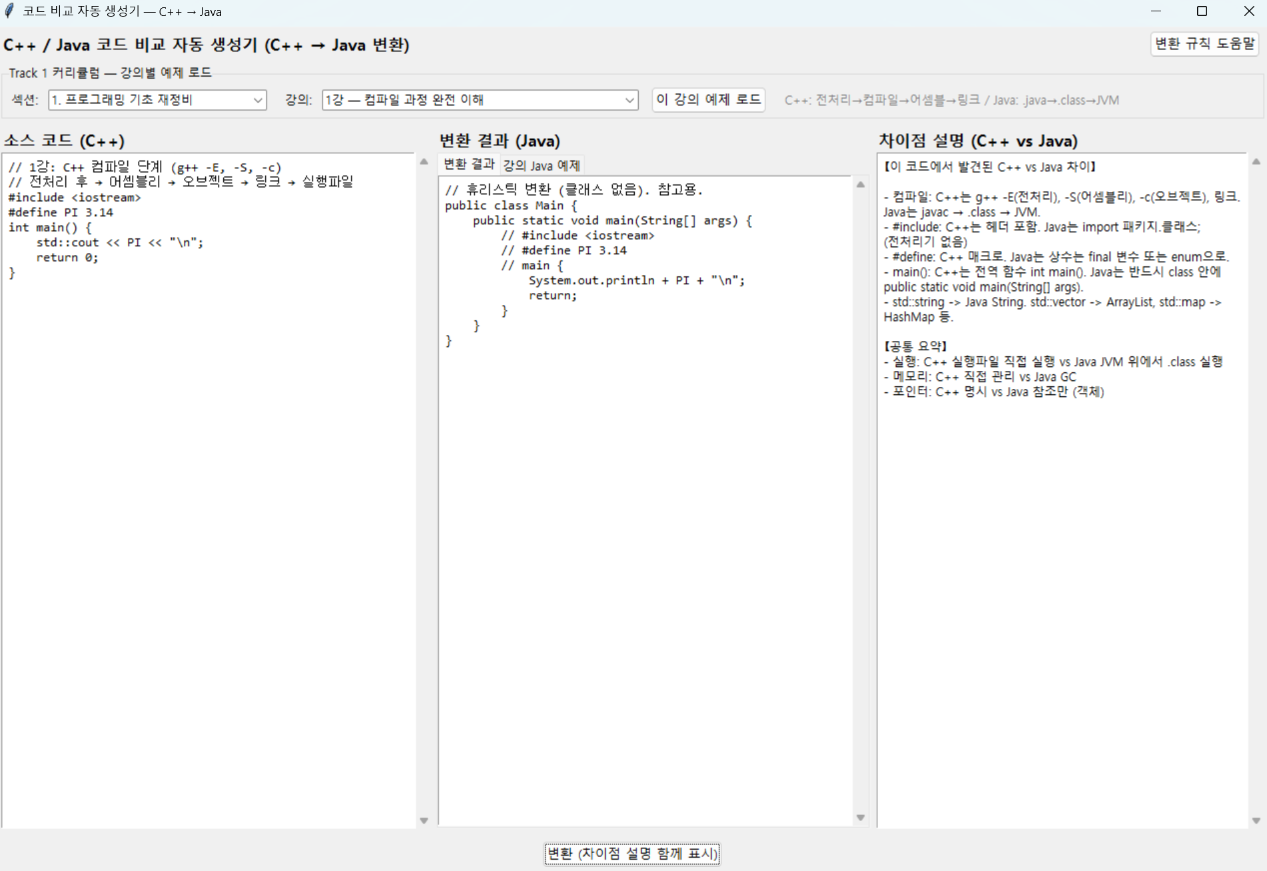The image size is (1267, 871).
Task: Click the 'return 0;' line in source
Action: [67, 258]
